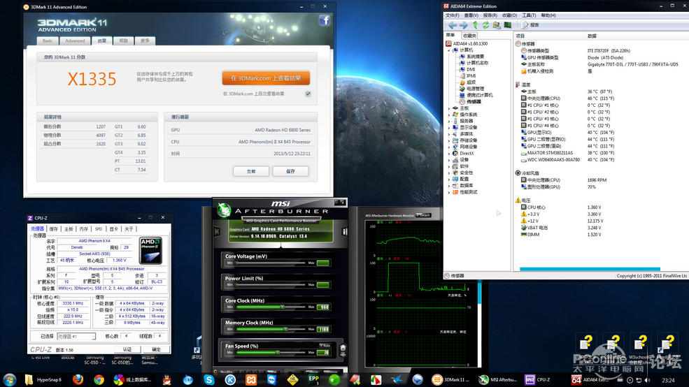Click Memory Clock value field 1100
This screenshot has width=689, height=387.
pyautogui.click(x=323, y=329)
